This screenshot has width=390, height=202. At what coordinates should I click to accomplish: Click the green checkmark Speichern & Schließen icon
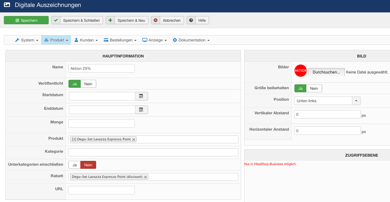(x=56, y=20)
